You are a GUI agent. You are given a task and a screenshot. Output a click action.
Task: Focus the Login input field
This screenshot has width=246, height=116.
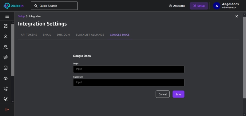[x=129, y=69]
